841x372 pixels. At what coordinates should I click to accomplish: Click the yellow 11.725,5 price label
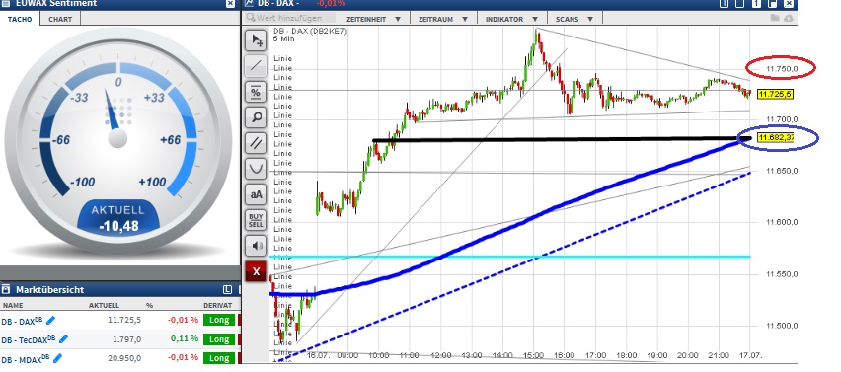pos(775,95)
